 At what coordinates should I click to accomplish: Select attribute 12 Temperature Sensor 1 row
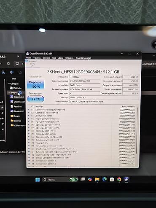click(x=81, y=161)
